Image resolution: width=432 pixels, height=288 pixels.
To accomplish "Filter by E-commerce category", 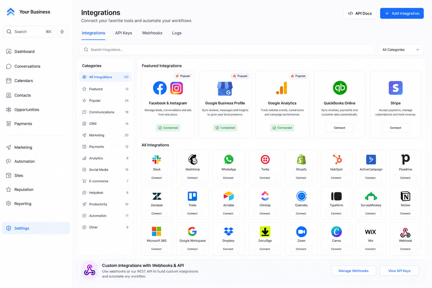I will (x=105, y=181).
